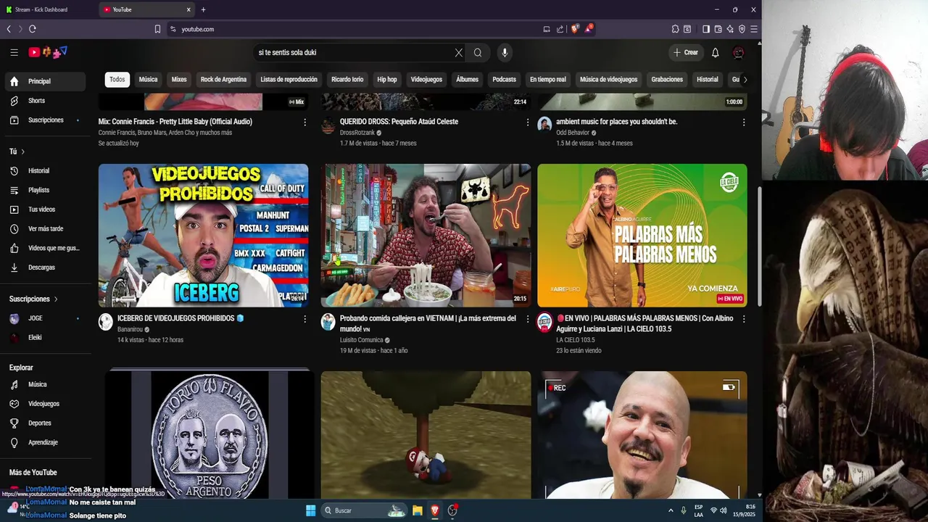Open Eleiki channel subscription

45,337
